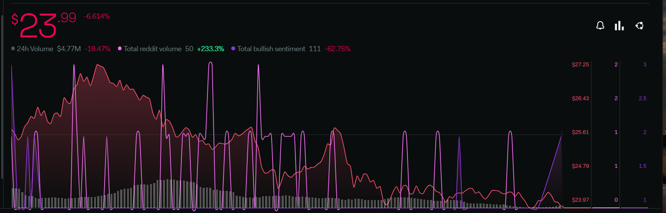Image resolution: width=666 pixels, height=213 pixels.
Task: Toggle the Total bullish sentiment legend
Action: tap(268, 49)
